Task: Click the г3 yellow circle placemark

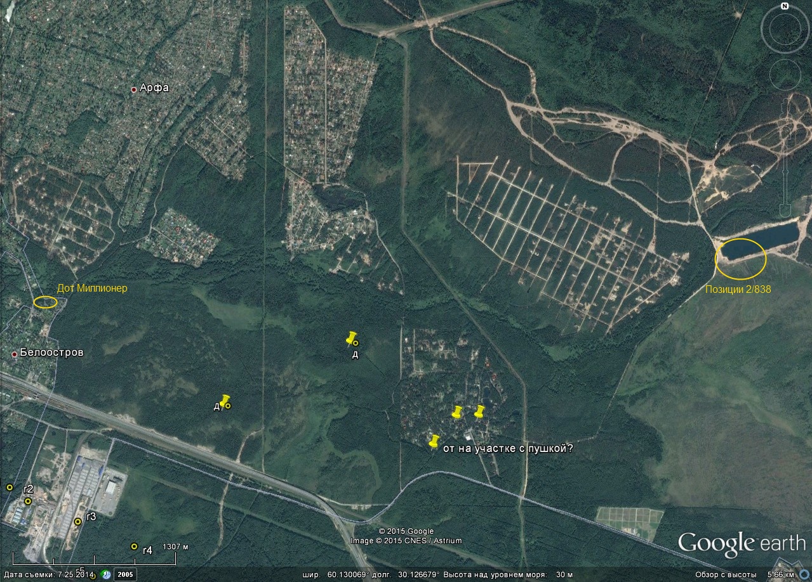Action: coord(77,521)
